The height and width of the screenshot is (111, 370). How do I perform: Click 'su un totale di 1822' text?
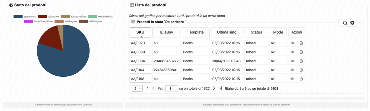coord(195,88)
